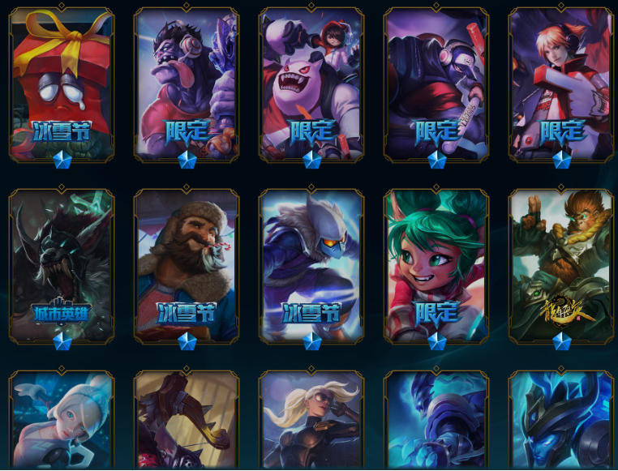Click blue gem under the gift box card

coord(62,160)
